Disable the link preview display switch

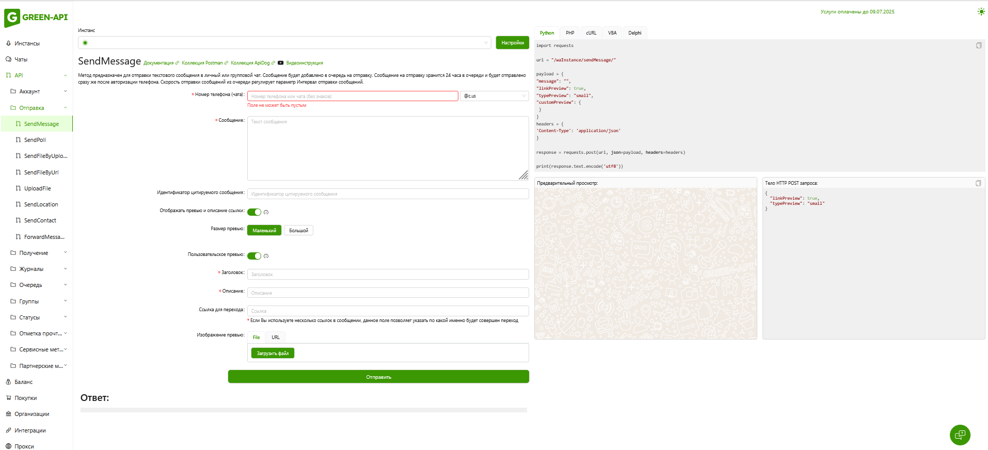tap(254, 212)
